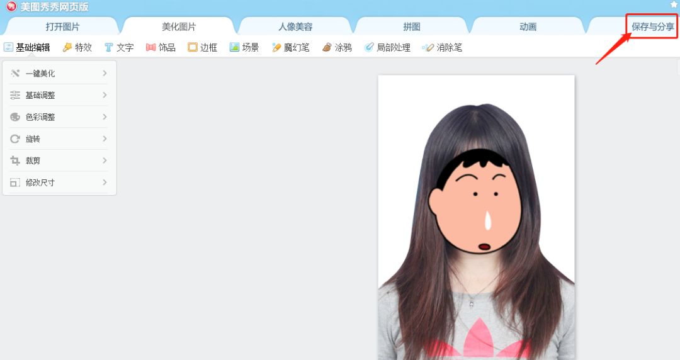This screenshot has width=680, height=360.
Task: Select the 涂鸦 doodle tool
Action: (x=337, y=47)
